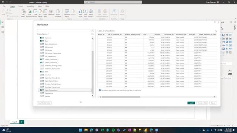Viewport: 237px width, 133px height.
Task: Click the Transform Data button in Navigator
Action: (202, 103)
